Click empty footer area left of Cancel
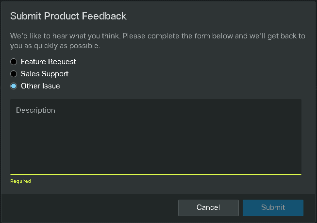 click(87, 207)
